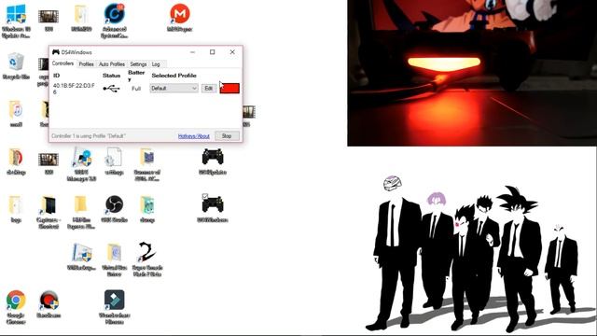Click the Selected Profile column header
This screenshot has height=336, width=597.
(x=174, y=76)
